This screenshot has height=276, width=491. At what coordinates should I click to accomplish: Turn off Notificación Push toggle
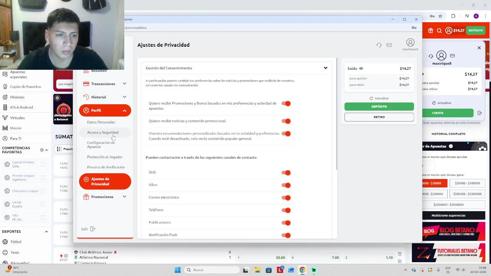click(x=286, y=235)
